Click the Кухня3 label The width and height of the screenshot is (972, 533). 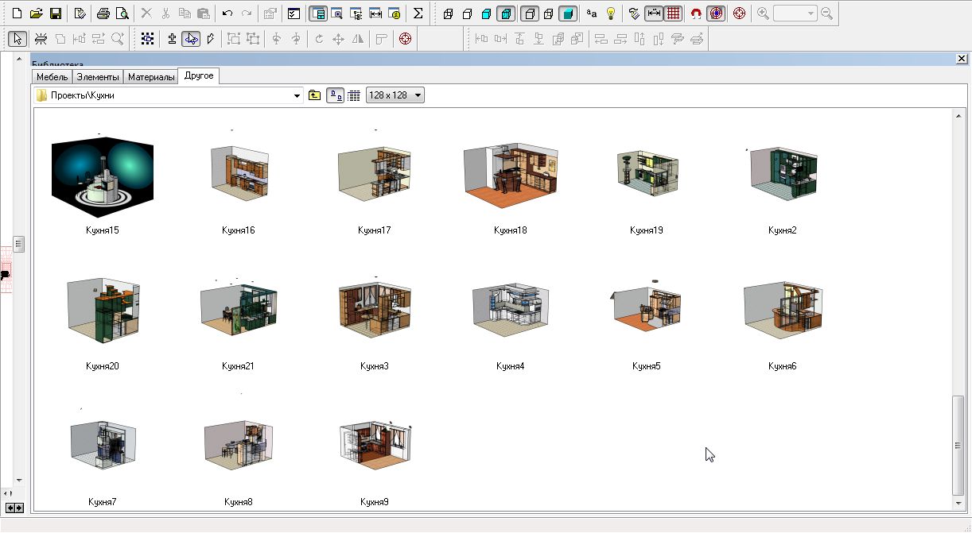pyautogui.click(x=375, y=366)
